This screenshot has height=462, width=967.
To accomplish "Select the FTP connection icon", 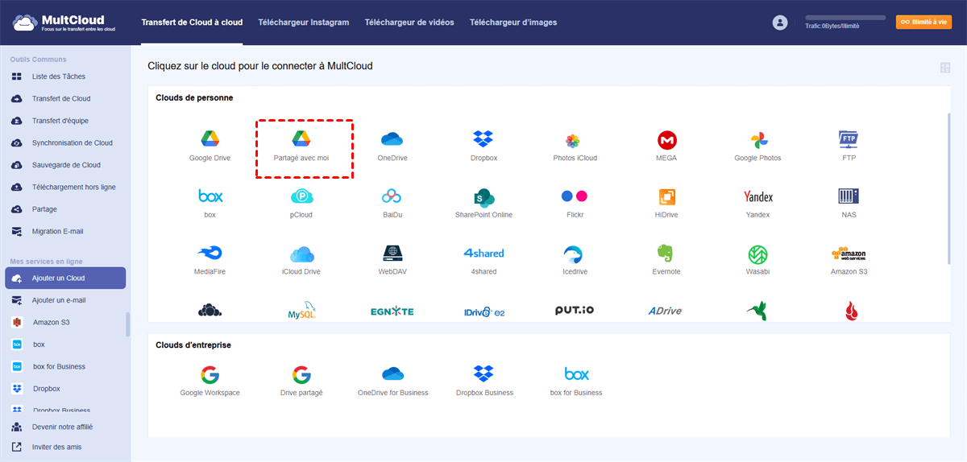I will (849, 139).
